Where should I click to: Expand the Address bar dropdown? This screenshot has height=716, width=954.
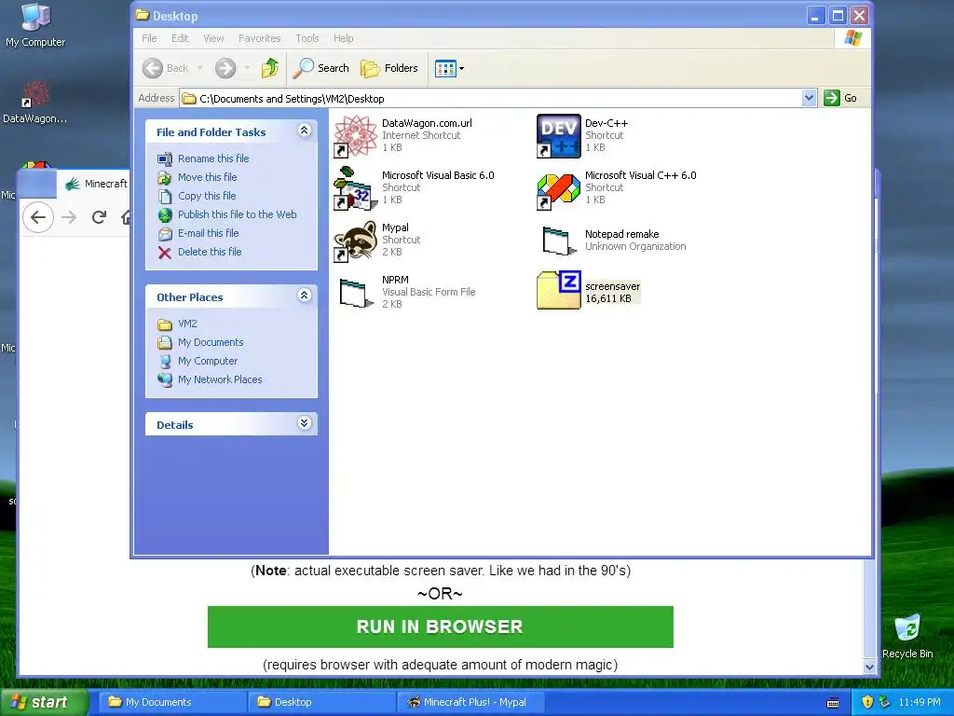(x=809, y=98)
